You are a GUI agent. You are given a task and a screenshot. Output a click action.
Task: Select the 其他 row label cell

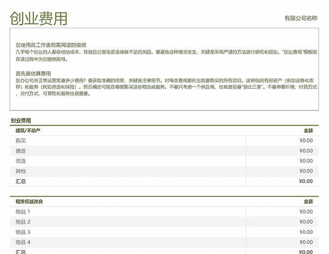[21, 171]
